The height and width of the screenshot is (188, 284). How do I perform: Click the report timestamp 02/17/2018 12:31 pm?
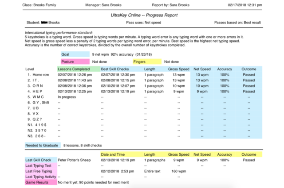coord(245,5)
